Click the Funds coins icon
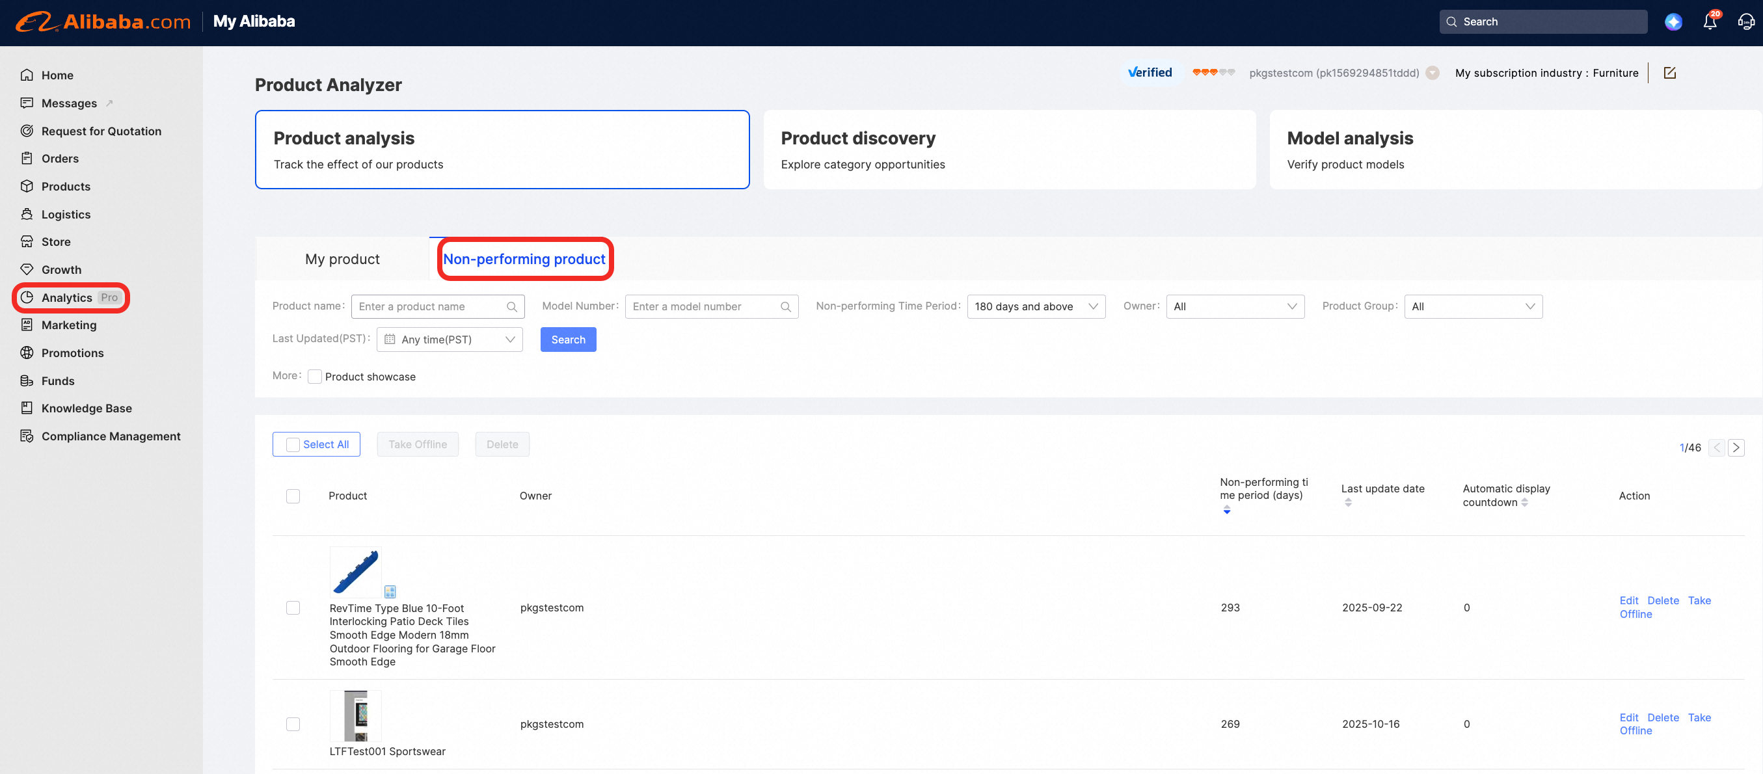Screen dimensions: 1763x774 [x=27, y=380]
